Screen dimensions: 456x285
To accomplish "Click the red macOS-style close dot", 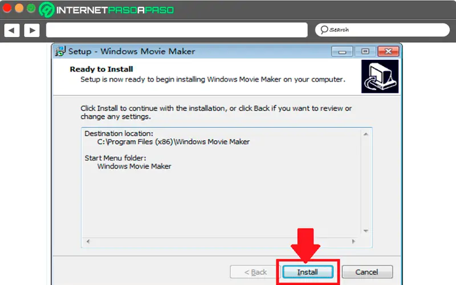I will click(7, 8).
